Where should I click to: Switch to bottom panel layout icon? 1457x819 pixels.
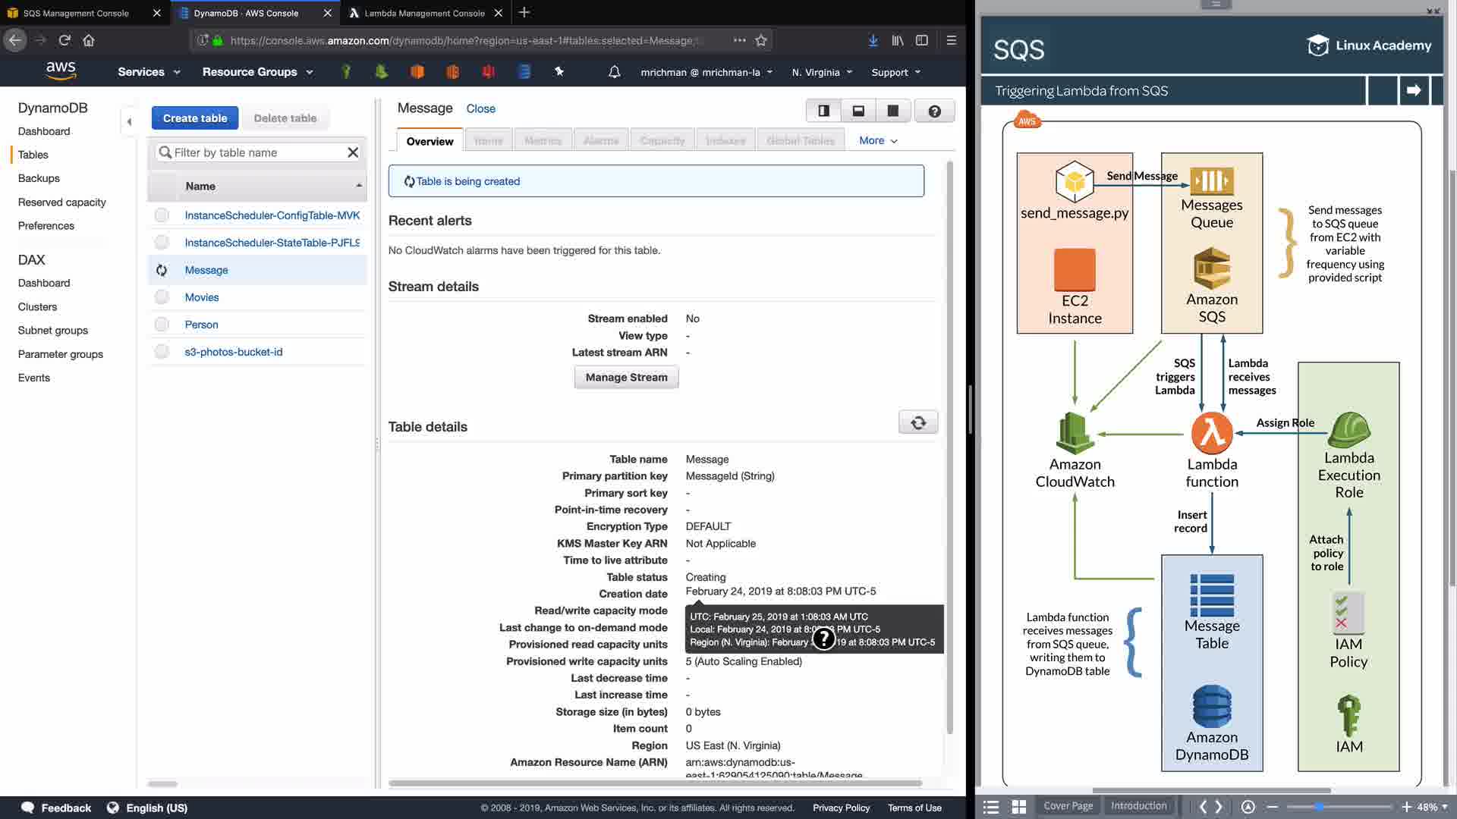click(x=858, y=111)
